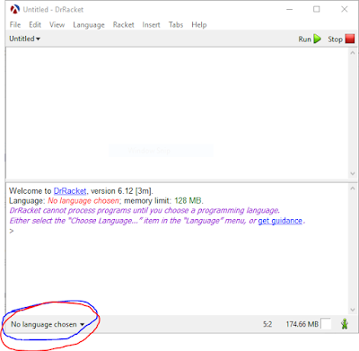
Task: Click interactions pane scroll-down arrow
Action: 353,310
